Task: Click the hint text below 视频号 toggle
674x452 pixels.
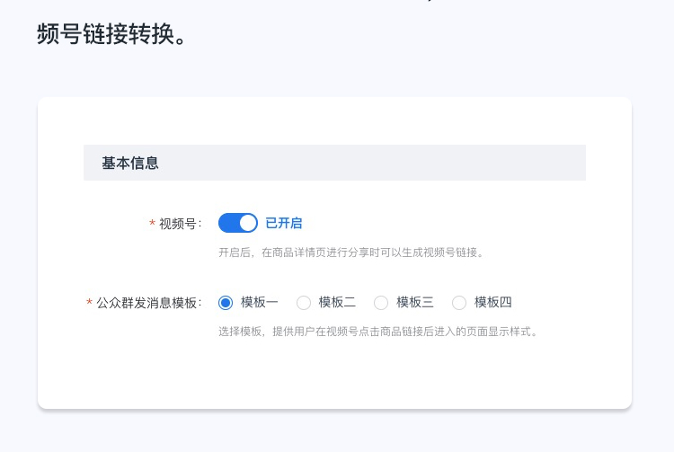Action: click(351, 253)
